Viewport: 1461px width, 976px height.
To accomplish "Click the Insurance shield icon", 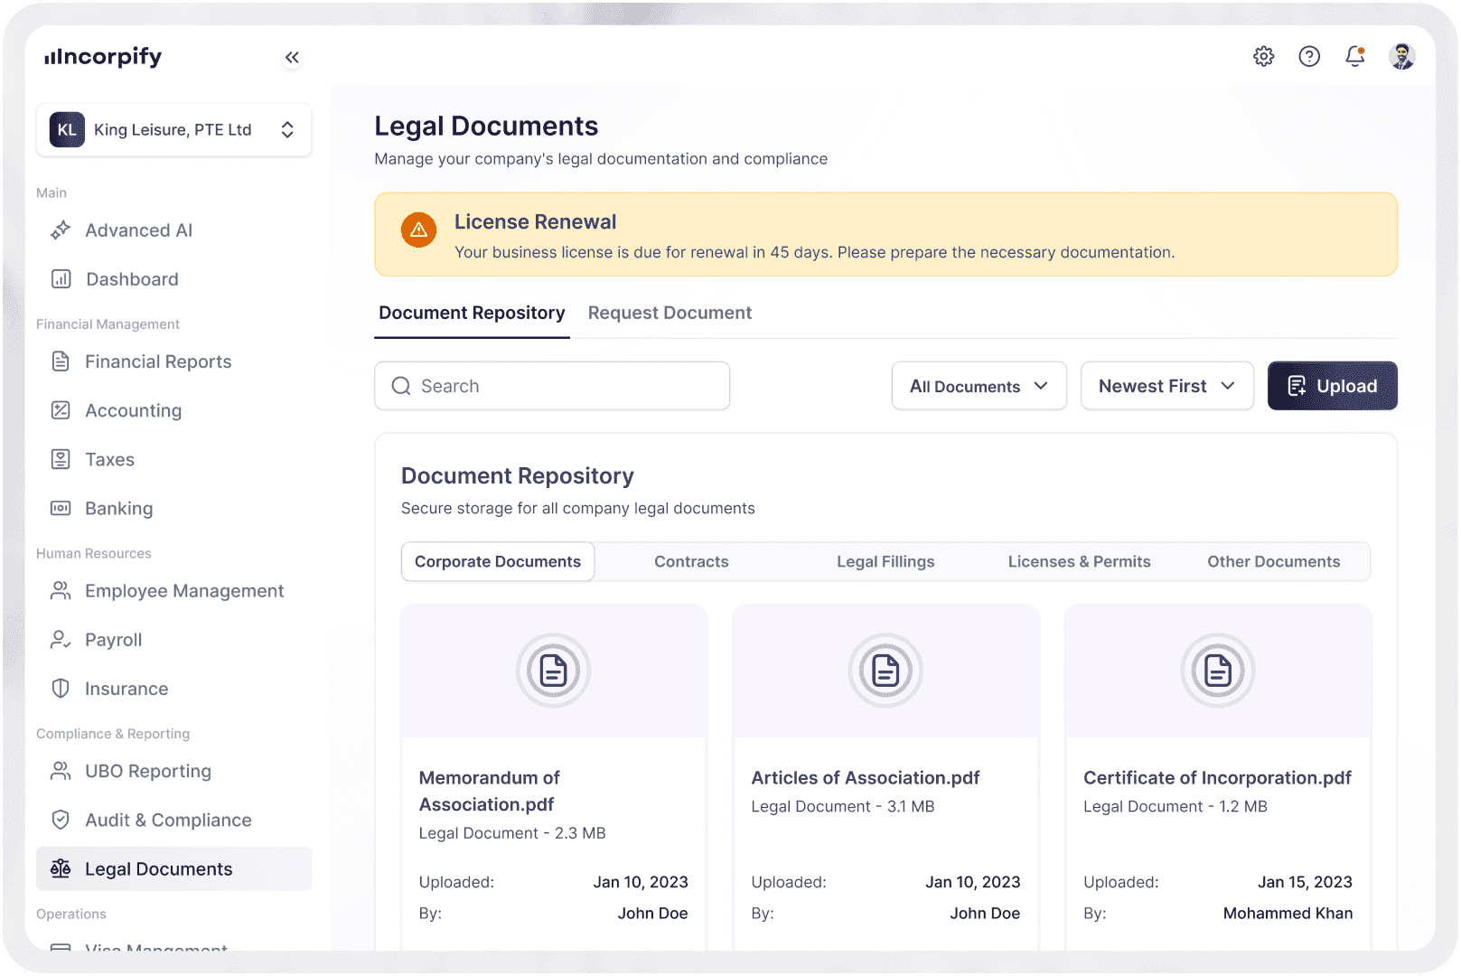I will click(x=60, y=689).
